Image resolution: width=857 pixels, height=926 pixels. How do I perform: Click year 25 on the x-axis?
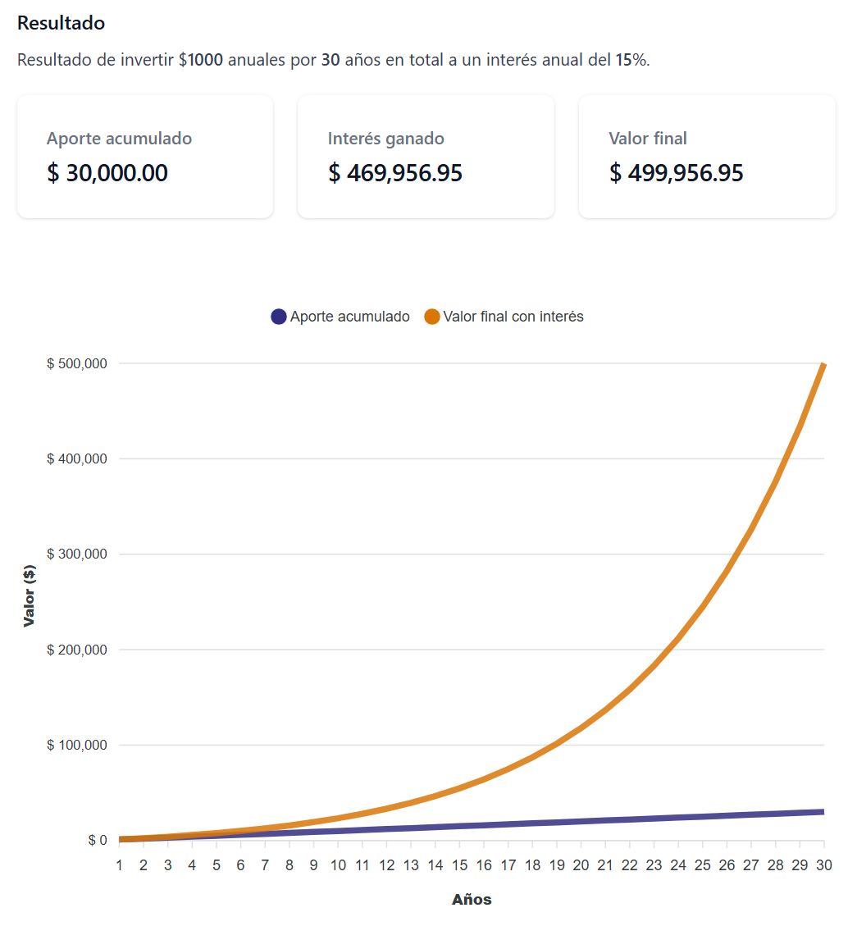(x=702, y=864)
